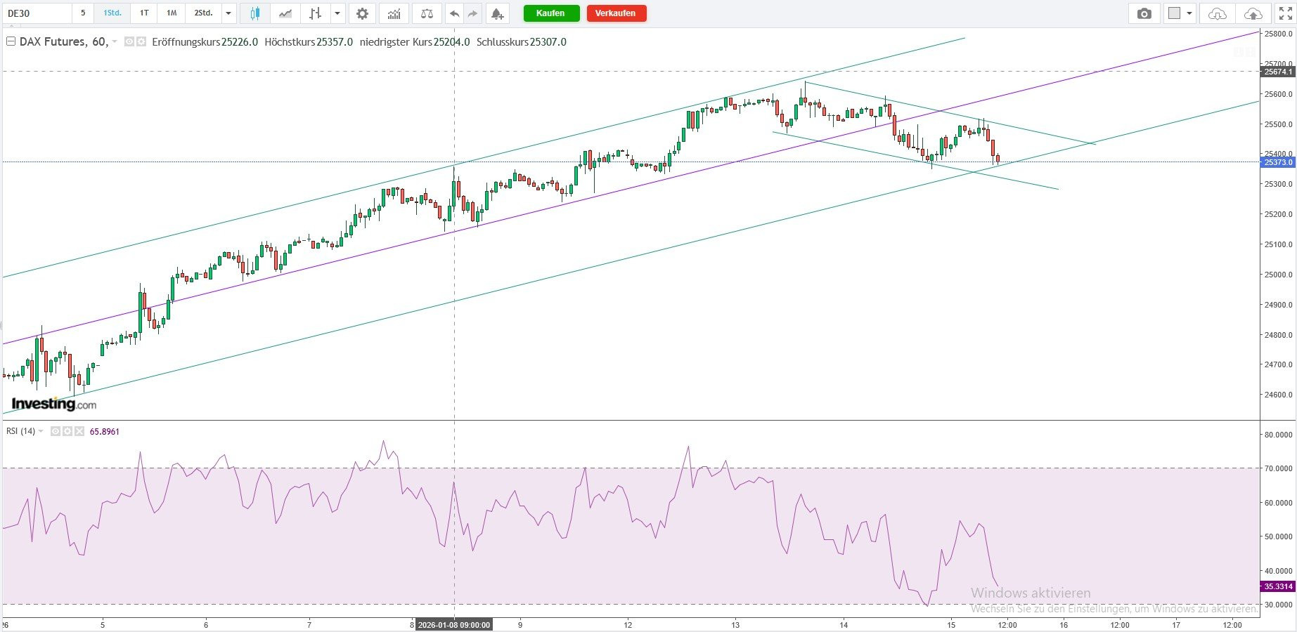Image resolution: width=1297 pixels, height=632 pixels.
Task: Collapse the DAX Futures legend box
Action: [11, 42]
